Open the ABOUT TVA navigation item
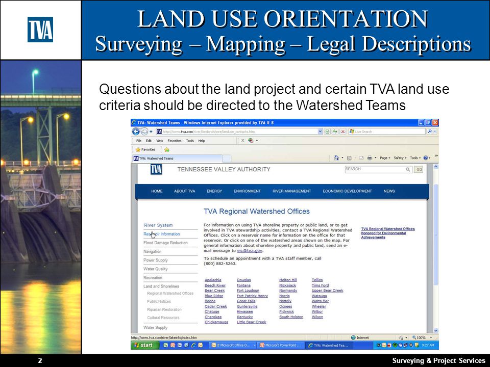 point(184,191)
